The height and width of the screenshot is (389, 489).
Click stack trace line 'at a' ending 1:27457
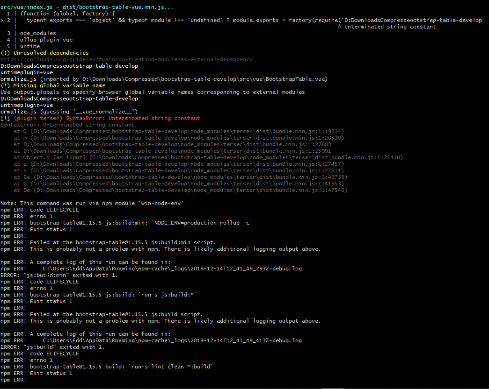coord(179,164)
